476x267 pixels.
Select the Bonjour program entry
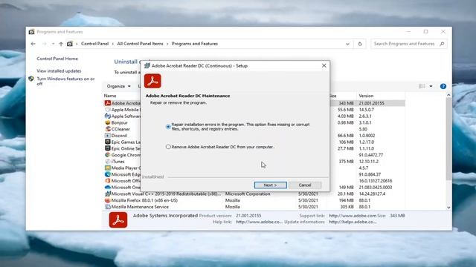(x=116, y=122)
